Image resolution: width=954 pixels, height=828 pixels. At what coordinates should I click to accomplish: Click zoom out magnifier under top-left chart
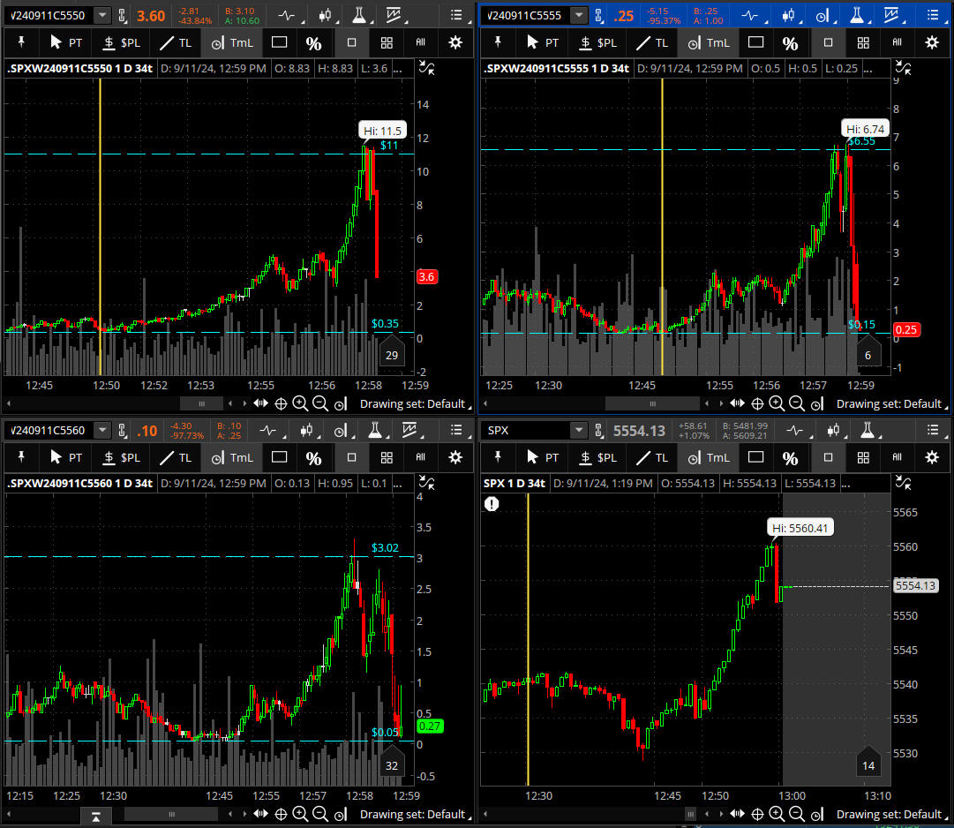coord(319,403)
